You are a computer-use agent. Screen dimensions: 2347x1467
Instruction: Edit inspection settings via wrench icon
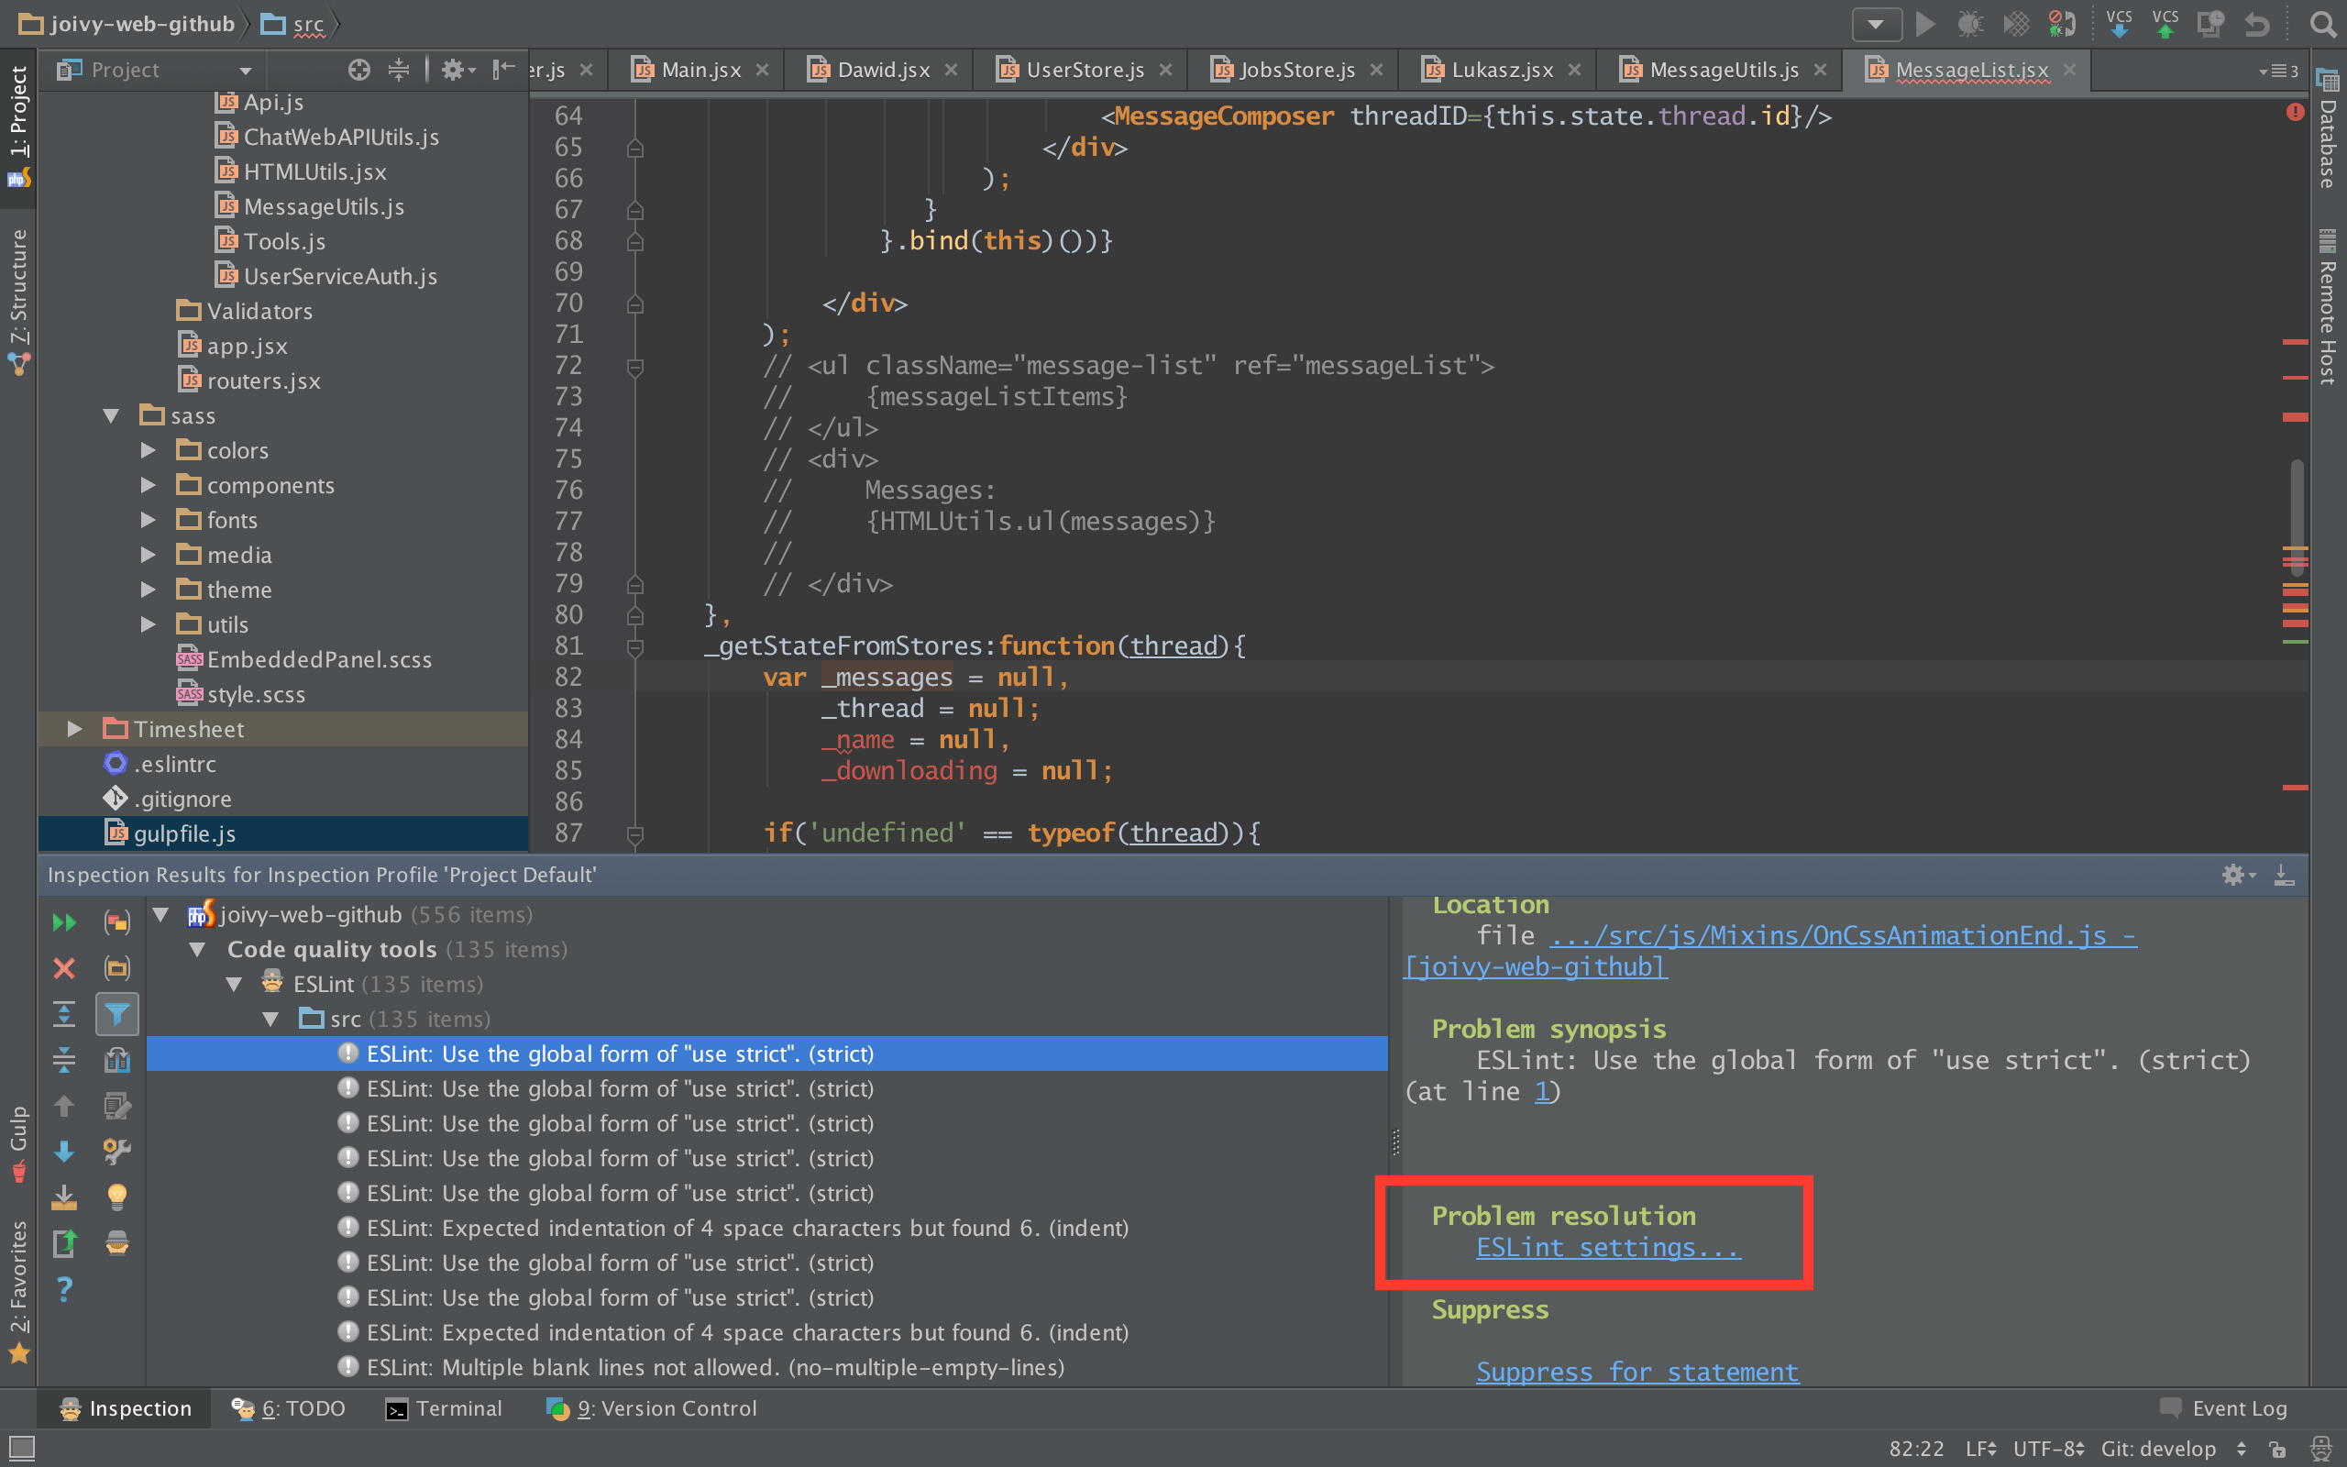[x=117, y=1151]
